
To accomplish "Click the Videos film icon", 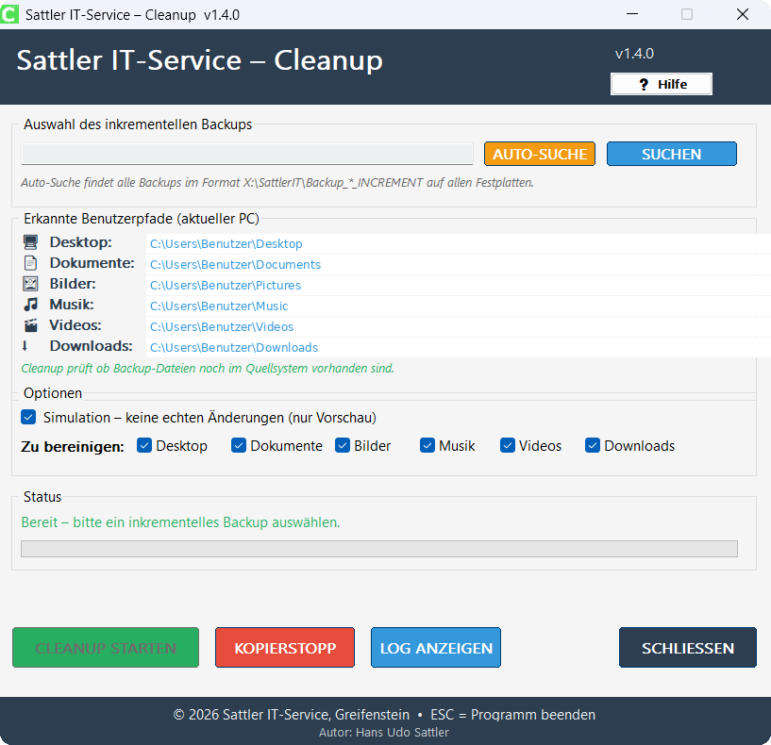I will pos(29,325).
